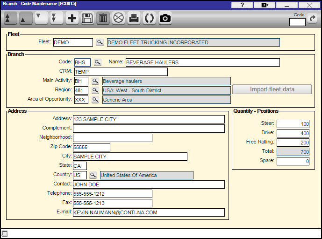Screen dimensions: 322x239
Task: Click into the branch Name field
Action: pyautogui.click(x=202, y=62)
